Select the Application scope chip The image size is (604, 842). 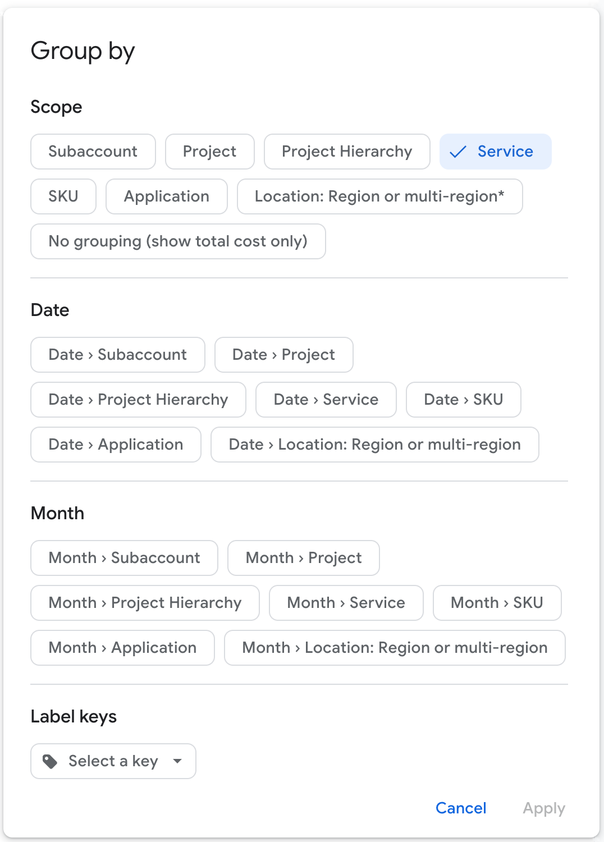pyautogui.click(x=166, y=196)
